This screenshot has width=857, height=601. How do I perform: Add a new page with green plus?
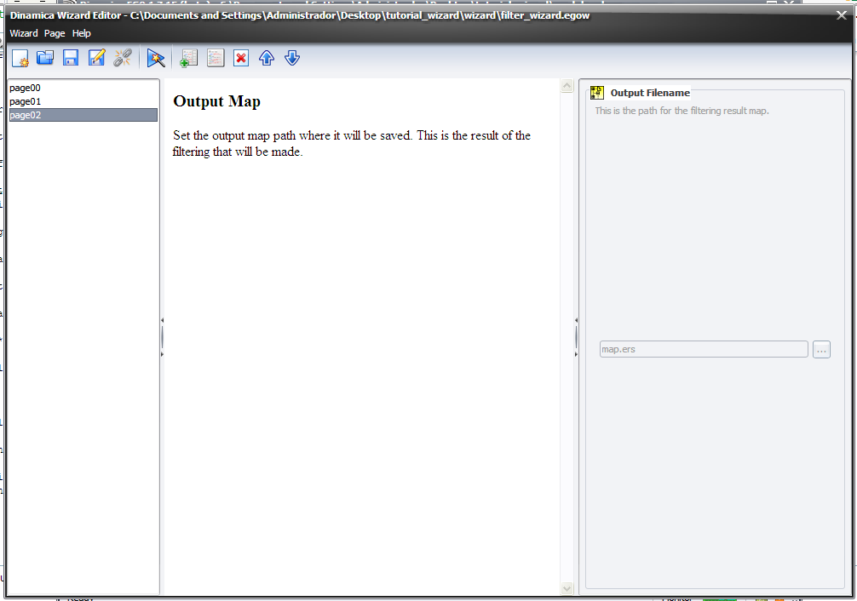(188, 58)
